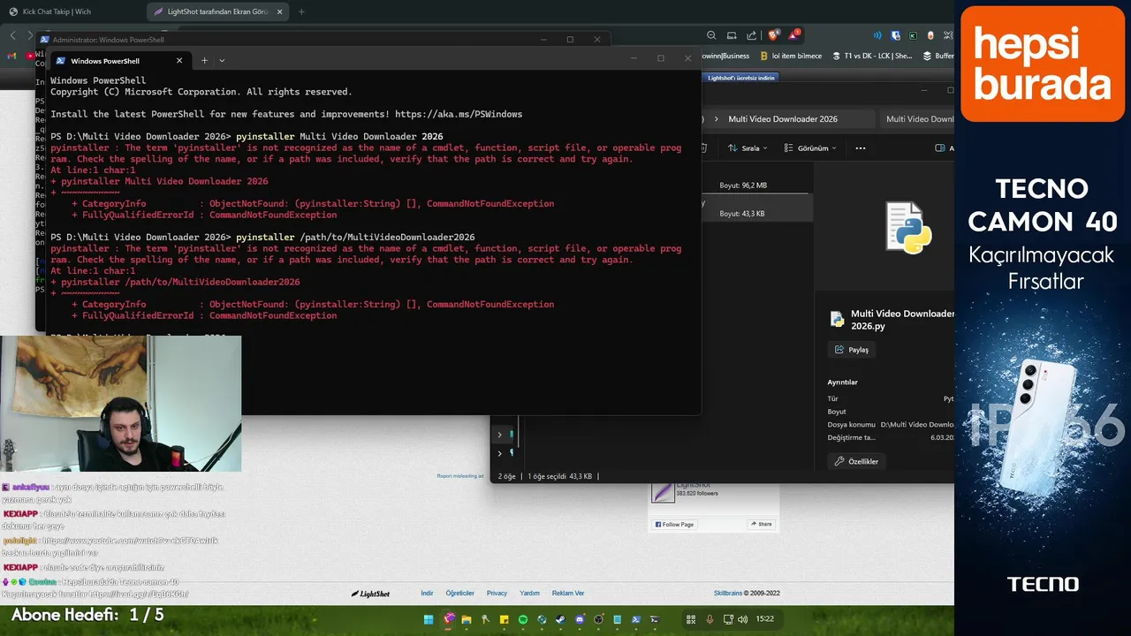The height and width of the screenshot is (636, 1131).
Task: Click Explorer search box Multi Video Downl
Action: coord(916,119)
